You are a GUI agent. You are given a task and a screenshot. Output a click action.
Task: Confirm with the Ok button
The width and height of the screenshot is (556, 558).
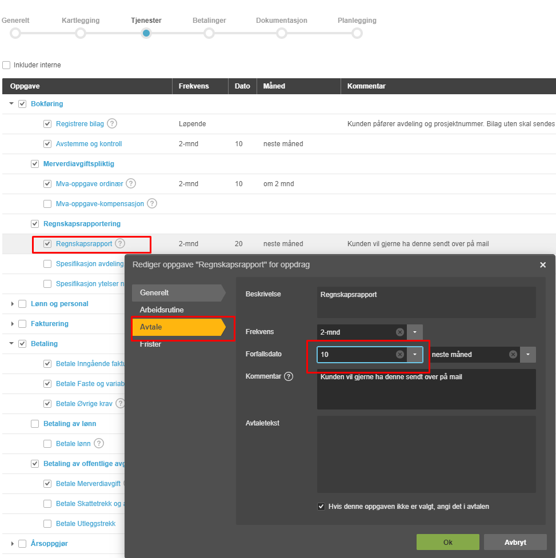(x=448, y=542)
